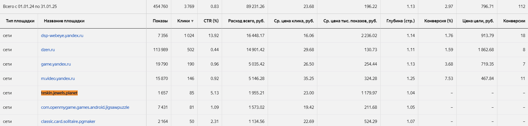Click the Название площадки column header

tap(64, 21)
